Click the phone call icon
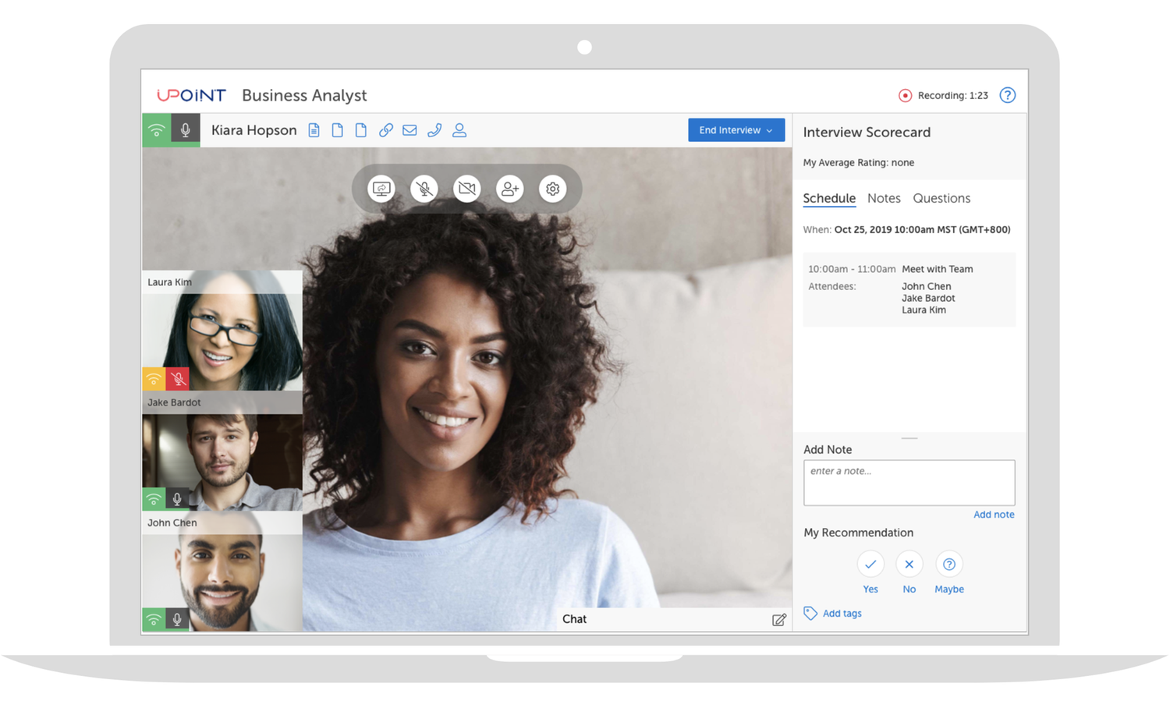The height and width of the screenshot is (708, 1170). point(434,129)
